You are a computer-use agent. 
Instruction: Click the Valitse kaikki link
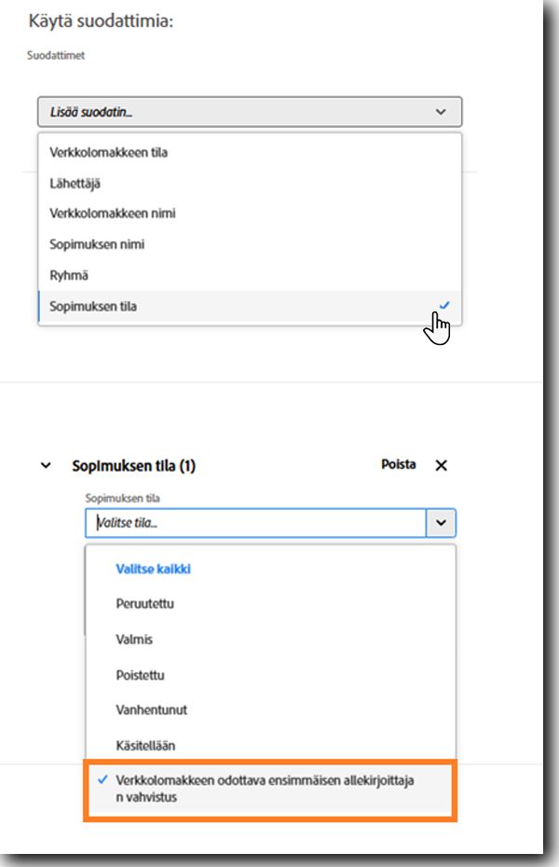(153, 569)
